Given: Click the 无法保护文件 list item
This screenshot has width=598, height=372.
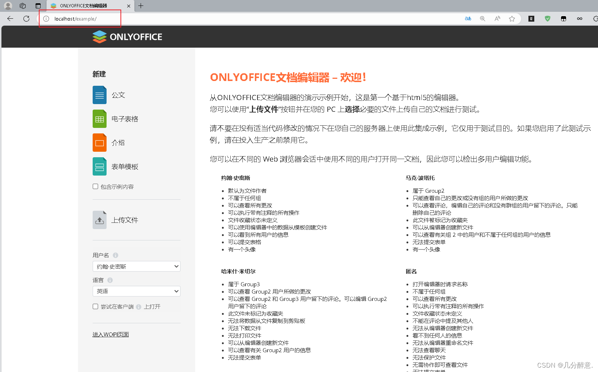Looking at the screenshot, I should (429, 357).
